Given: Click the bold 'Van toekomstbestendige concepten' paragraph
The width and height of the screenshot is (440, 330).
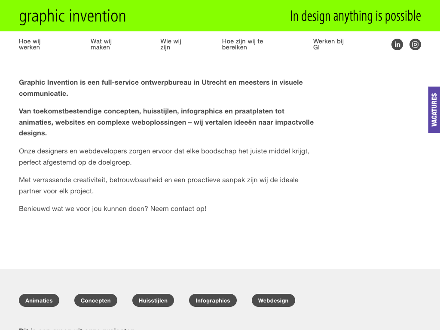Looking at the screenshot, I should pyautogui.click(x=166, y=122).
